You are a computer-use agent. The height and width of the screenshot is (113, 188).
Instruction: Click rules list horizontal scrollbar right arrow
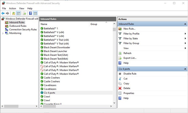pos(111,106)
